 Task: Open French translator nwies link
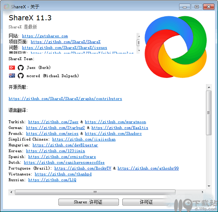click(52, 133)
